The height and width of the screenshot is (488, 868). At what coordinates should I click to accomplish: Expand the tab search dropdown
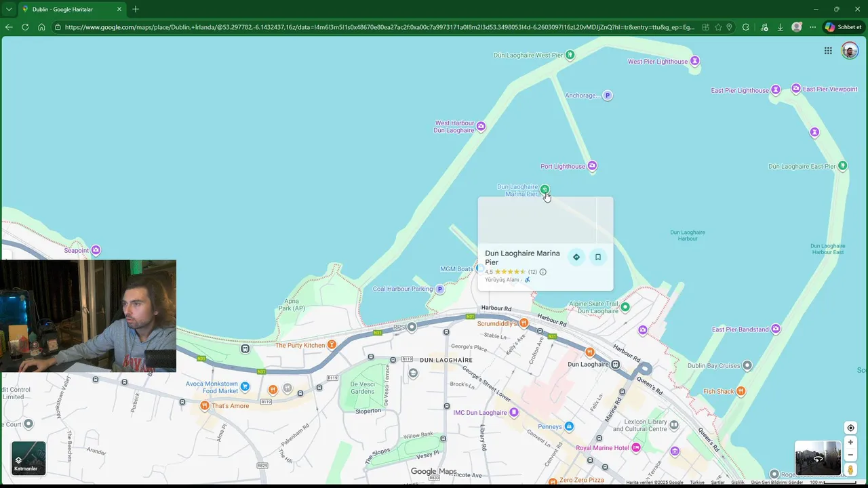pyautogui.click(x=8, y=9)
